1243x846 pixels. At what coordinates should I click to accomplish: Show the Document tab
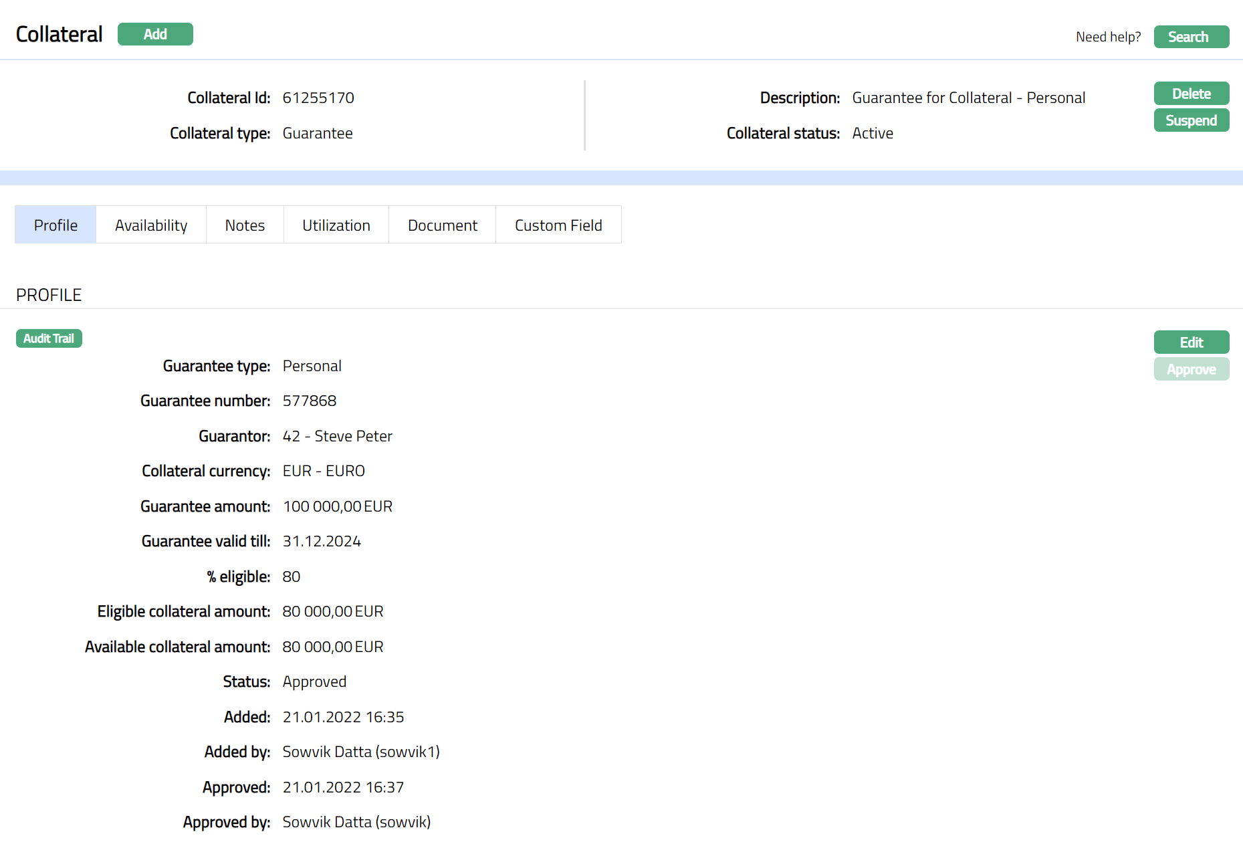pyautogui.click(x=442, y=225)
